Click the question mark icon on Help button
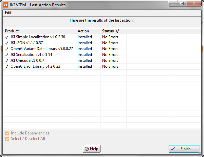 pyautogui.click(x=87, y=149)
